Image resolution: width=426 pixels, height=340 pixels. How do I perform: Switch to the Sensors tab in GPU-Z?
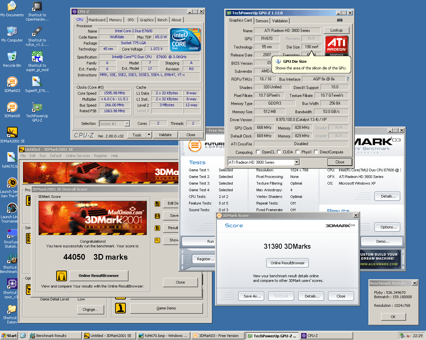point(262,21)
